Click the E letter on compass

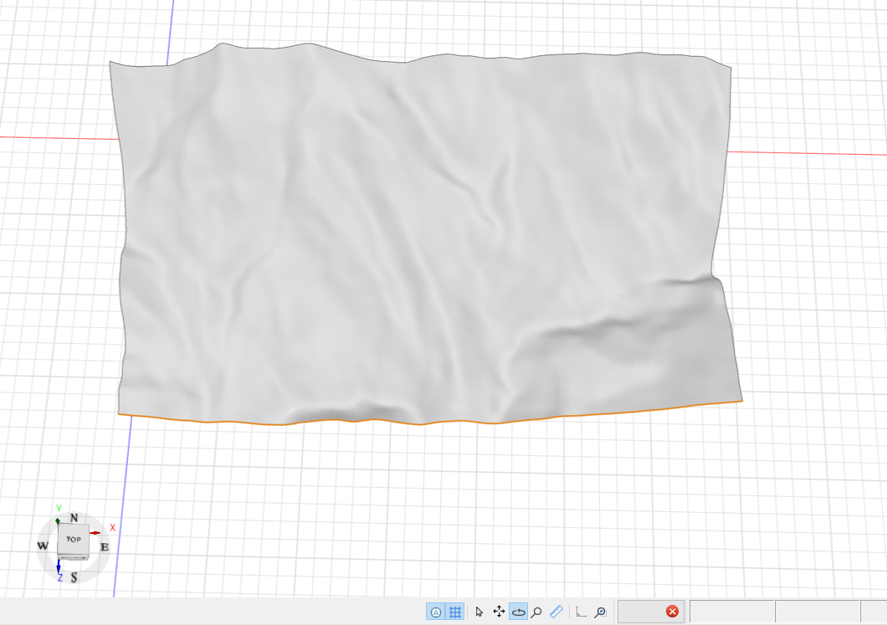click(105, 547)
